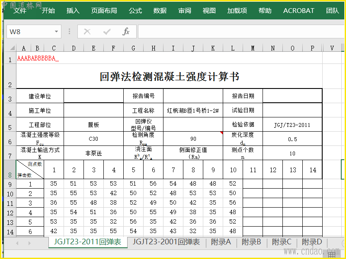Screen dimensions: 346x259
Task: Select row header 8
Action: click(x=10, y=170)
